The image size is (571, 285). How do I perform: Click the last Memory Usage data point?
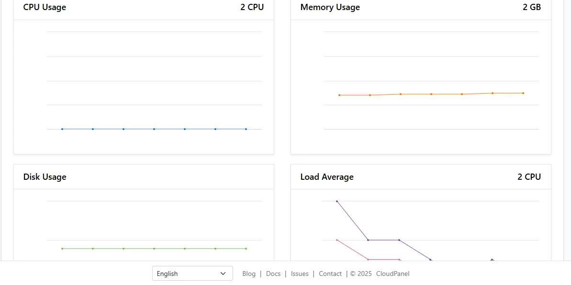click(x=523, y=93)
